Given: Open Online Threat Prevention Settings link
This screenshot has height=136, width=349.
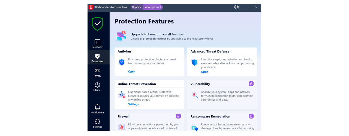Looking at the screenshot, I should [133, 104].
